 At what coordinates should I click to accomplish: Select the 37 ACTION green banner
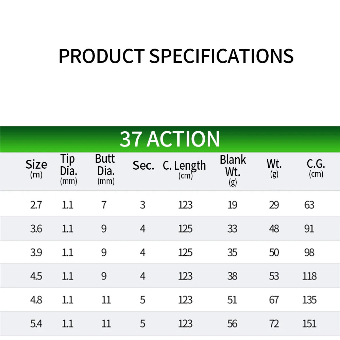pyautogui.click(x=170, y=139)
